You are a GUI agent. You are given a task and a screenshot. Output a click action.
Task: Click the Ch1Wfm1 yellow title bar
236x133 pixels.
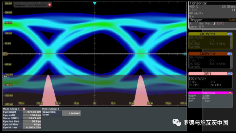coord(207,34)
